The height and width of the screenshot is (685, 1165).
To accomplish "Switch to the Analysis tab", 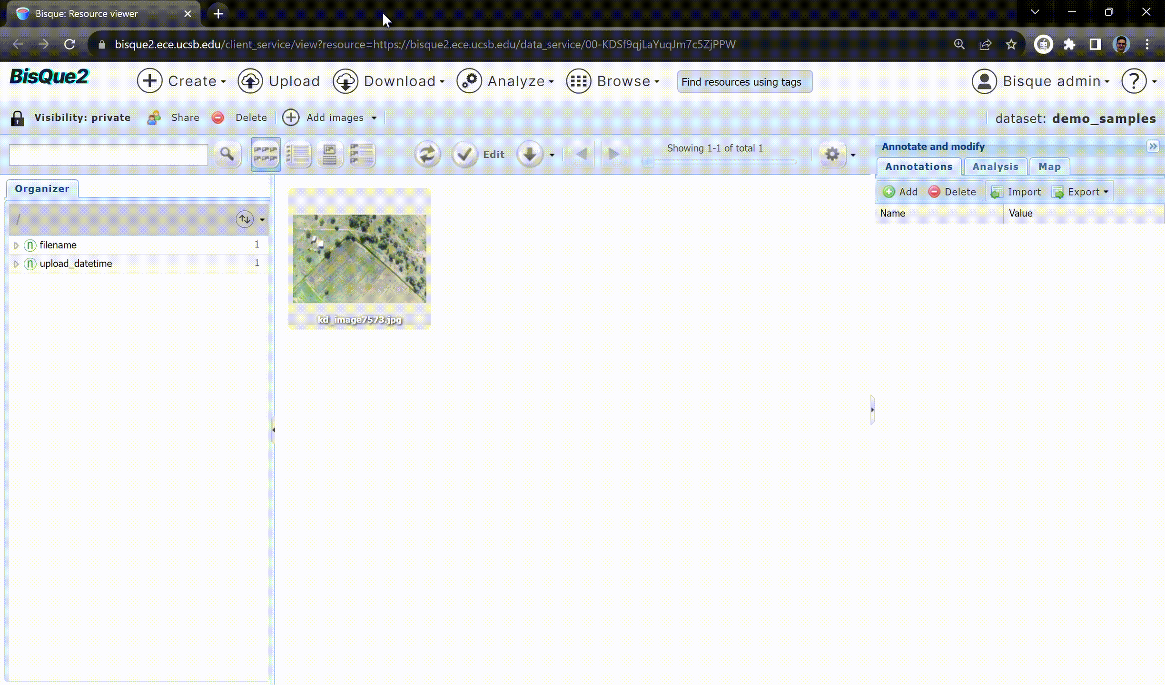I will click(995, 166).
